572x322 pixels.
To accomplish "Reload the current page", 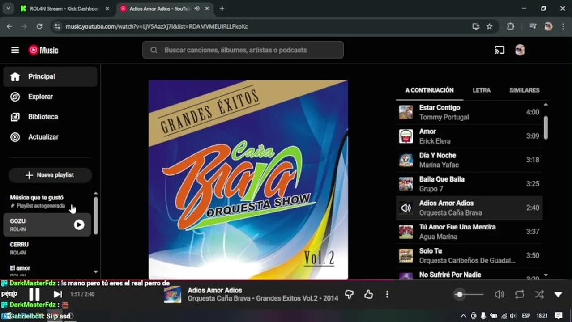I will 39,26.
